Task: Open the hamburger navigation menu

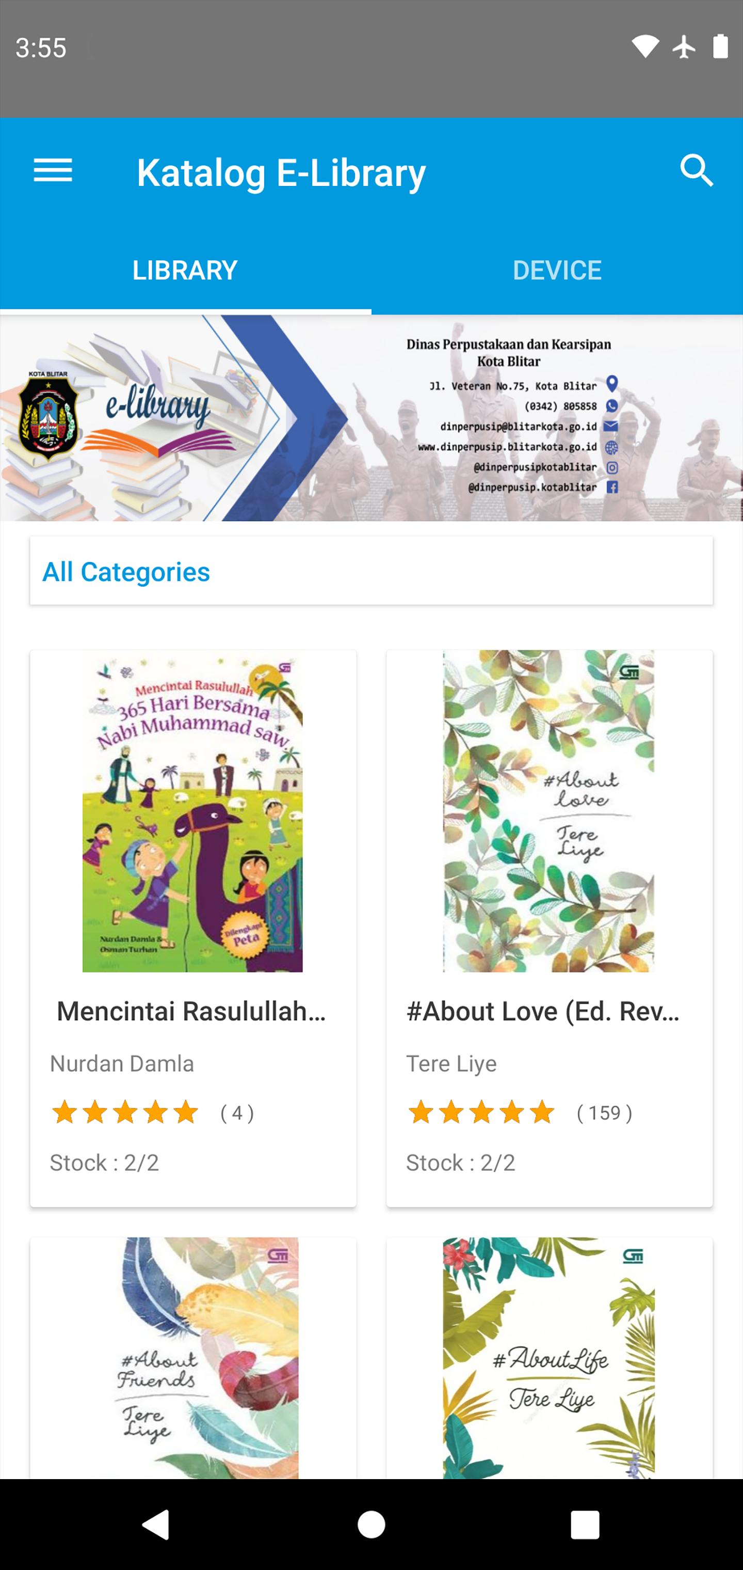Action: [x=53, y=170]
